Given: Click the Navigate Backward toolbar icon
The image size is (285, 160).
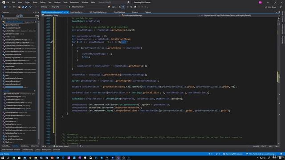Looking at the screenshot, I should (4, 7).
